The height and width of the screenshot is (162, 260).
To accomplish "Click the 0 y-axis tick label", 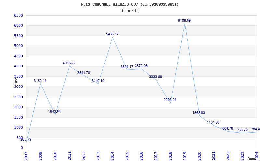I will click(x=22, y=148).
